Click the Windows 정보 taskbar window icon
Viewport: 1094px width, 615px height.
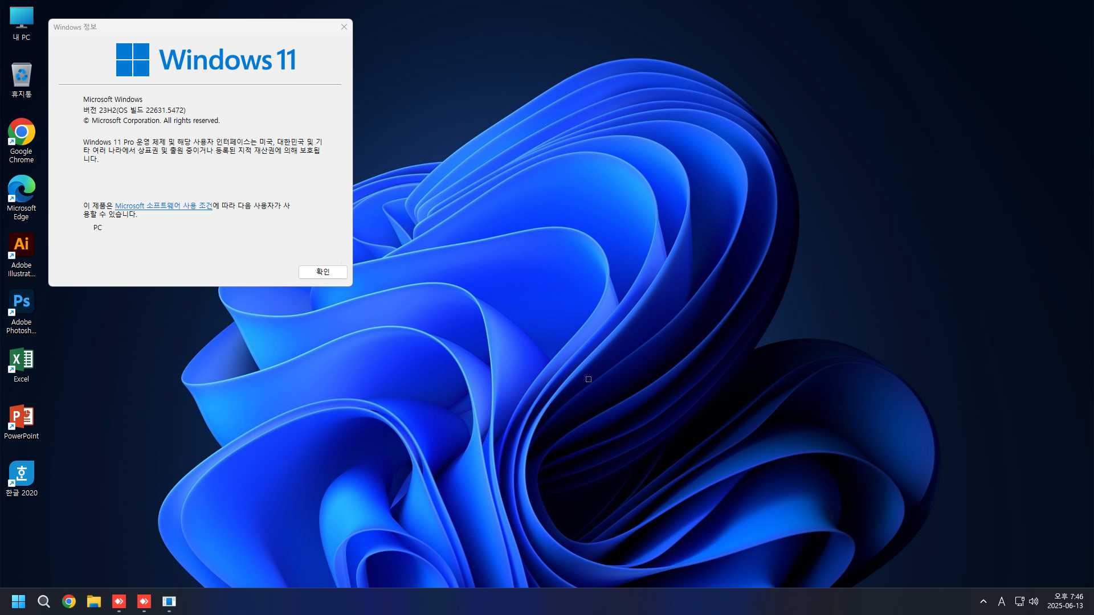(x=169, y=601)
